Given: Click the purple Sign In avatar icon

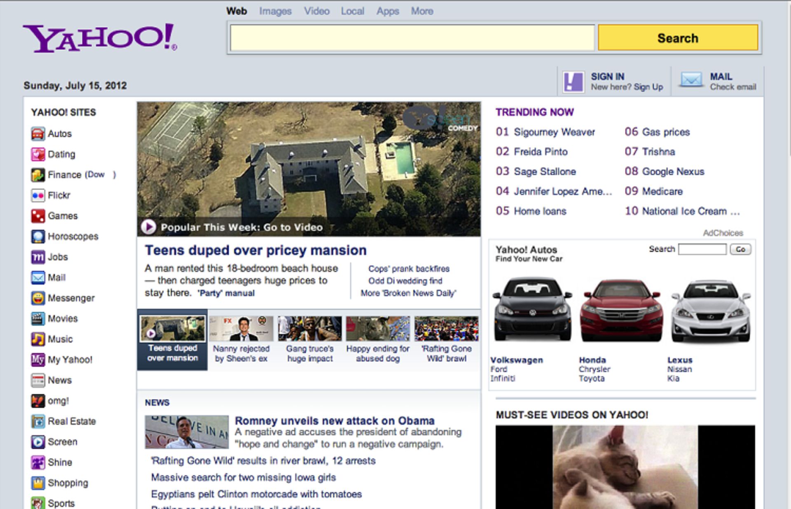Looking at the screenshot, I should (x=573, y=81).
